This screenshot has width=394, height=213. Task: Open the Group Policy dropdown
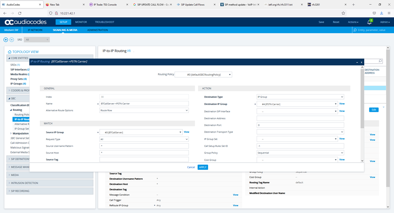click(300, 153)
